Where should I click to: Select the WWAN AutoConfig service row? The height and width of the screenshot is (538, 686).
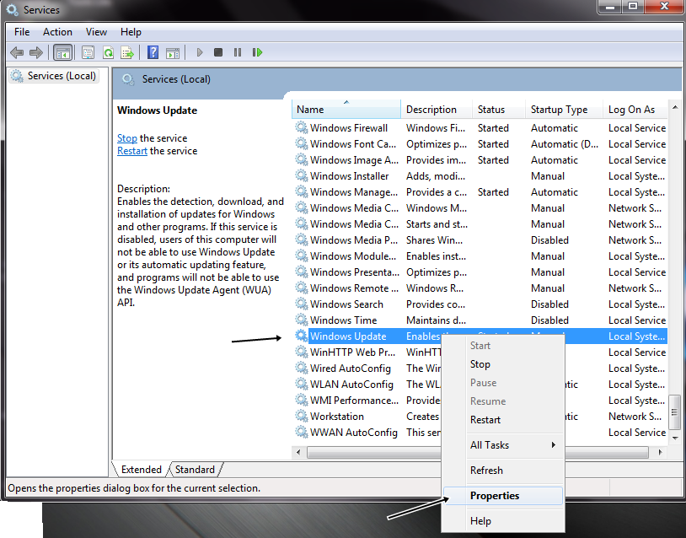[367, 432]
